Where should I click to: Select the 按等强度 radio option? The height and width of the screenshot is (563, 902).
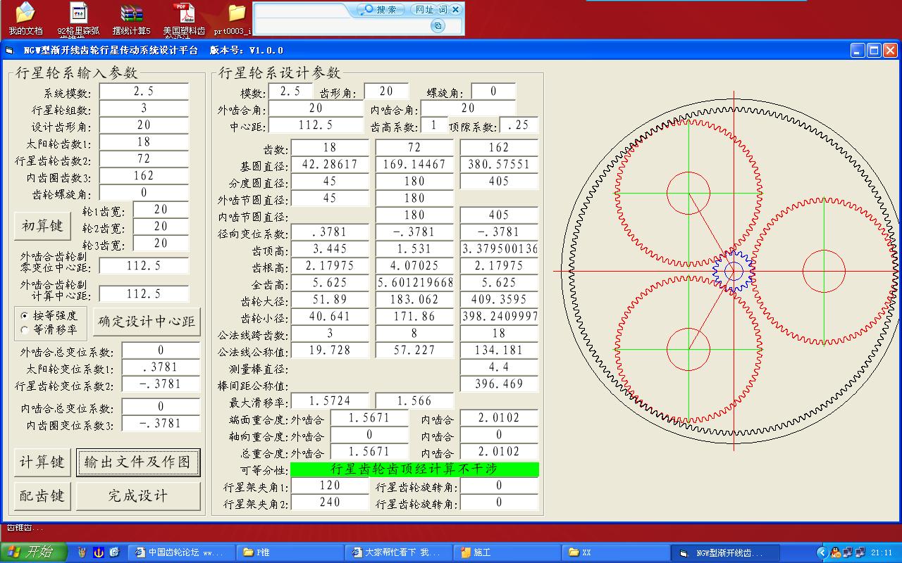(x=49, y=315)
